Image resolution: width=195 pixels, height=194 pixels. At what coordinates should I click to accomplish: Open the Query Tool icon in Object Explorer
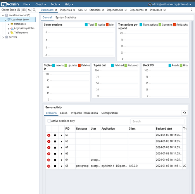(x=19, y=10)
